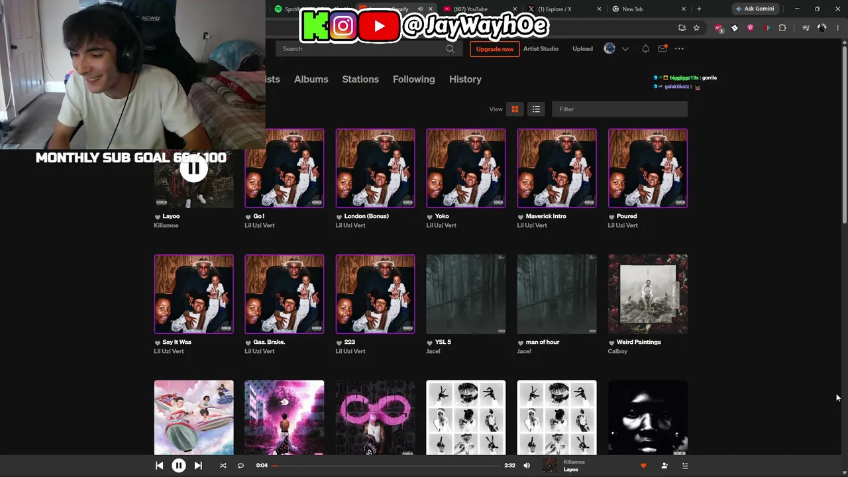848x477 pixels.
Task: Open the player bar track artwork
Action: click(x=550, y=466)
